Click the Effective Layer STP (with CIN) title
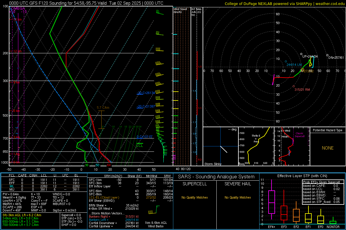This screenshot has width=346, height=230. tap(302, 176)
